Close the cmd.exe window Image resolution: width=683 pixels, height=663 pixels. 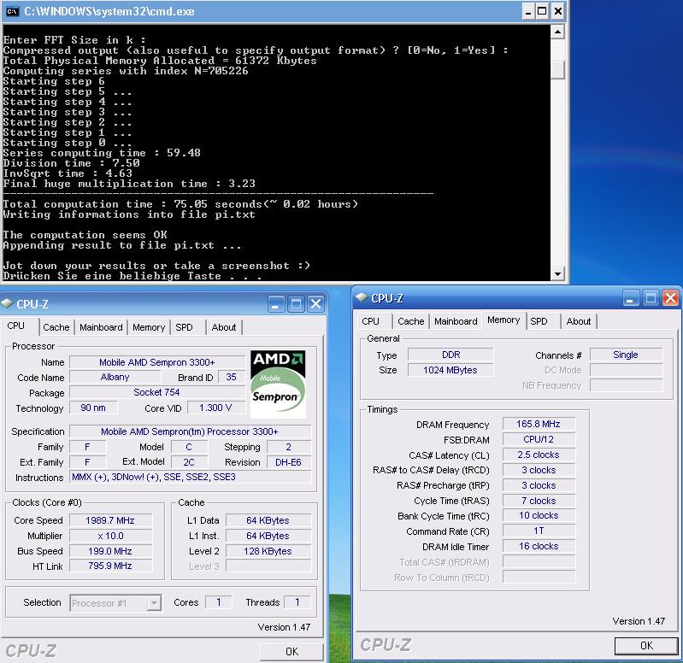[557, 11]
